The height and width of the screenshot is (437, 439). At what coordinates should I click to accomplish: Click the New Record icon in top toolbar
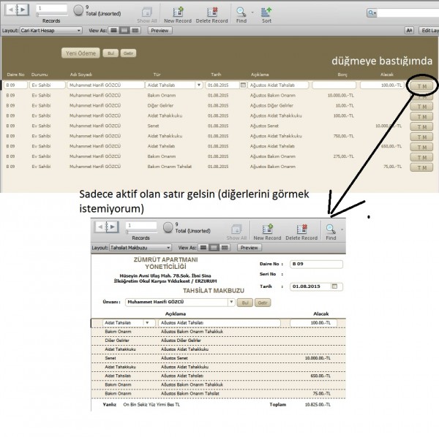[x=177, y=11]
